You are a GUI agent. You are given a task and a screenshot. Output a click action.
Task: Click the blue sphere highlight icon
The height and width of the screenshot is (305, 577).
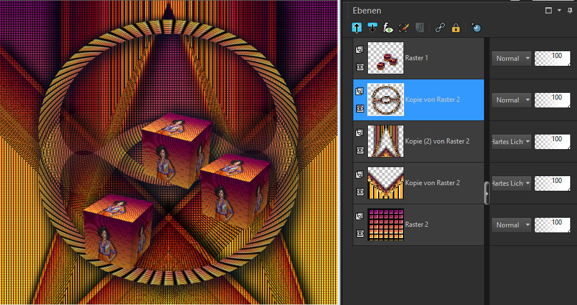click(476, 28)
